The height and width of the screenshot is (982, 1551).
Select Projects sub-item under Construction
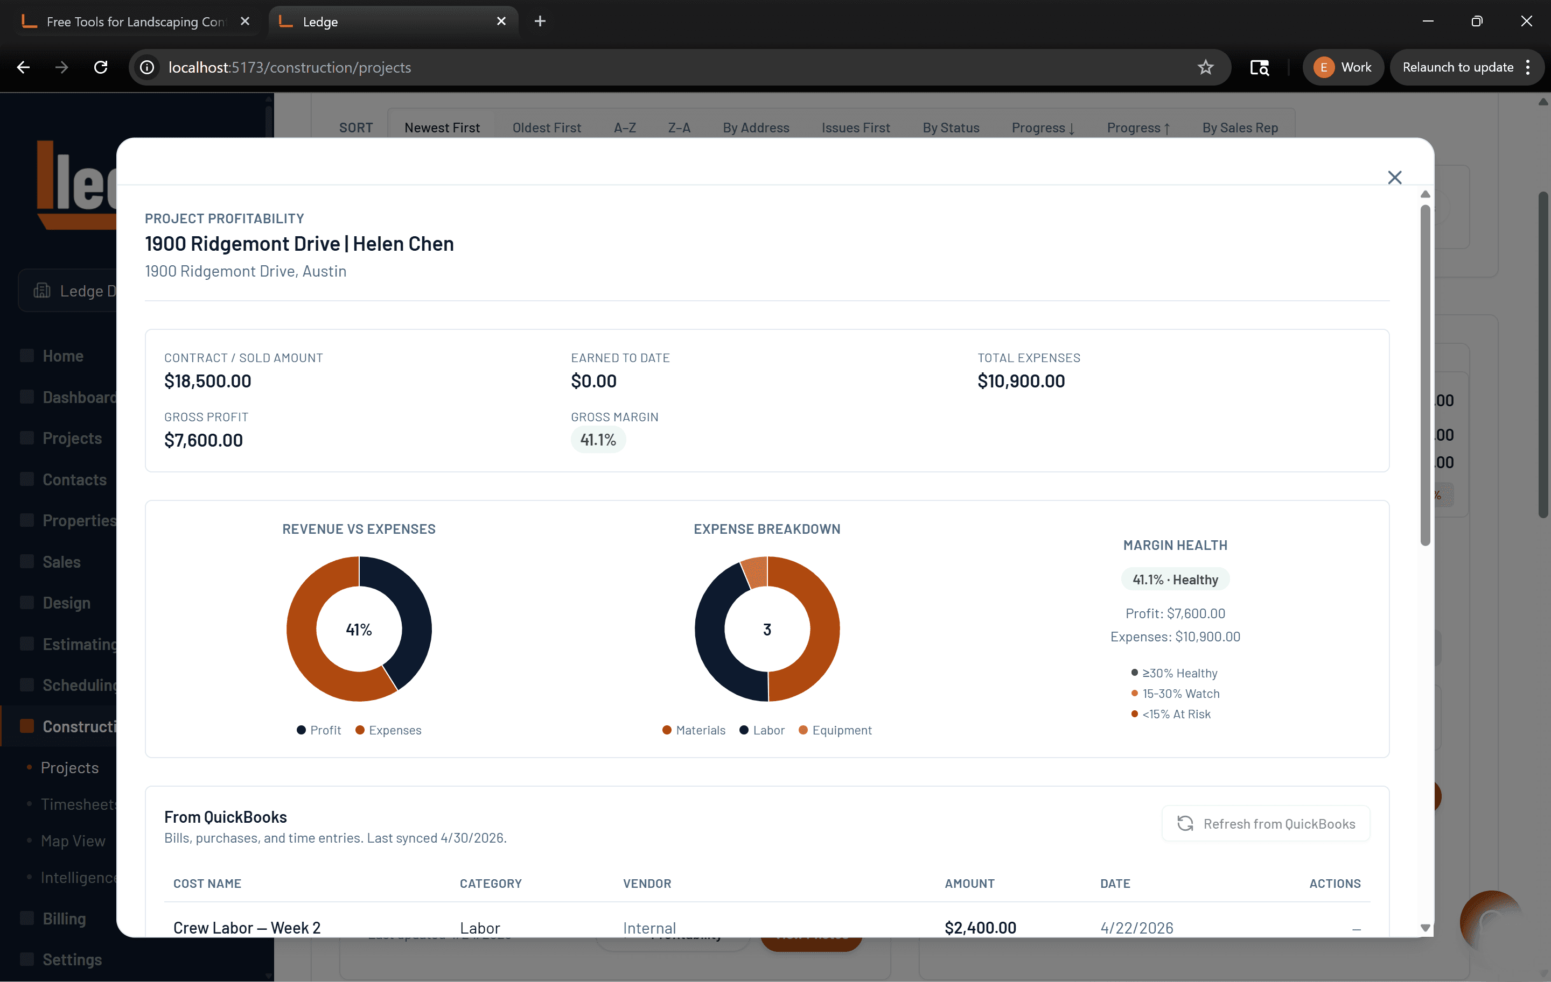coord(69,768)
